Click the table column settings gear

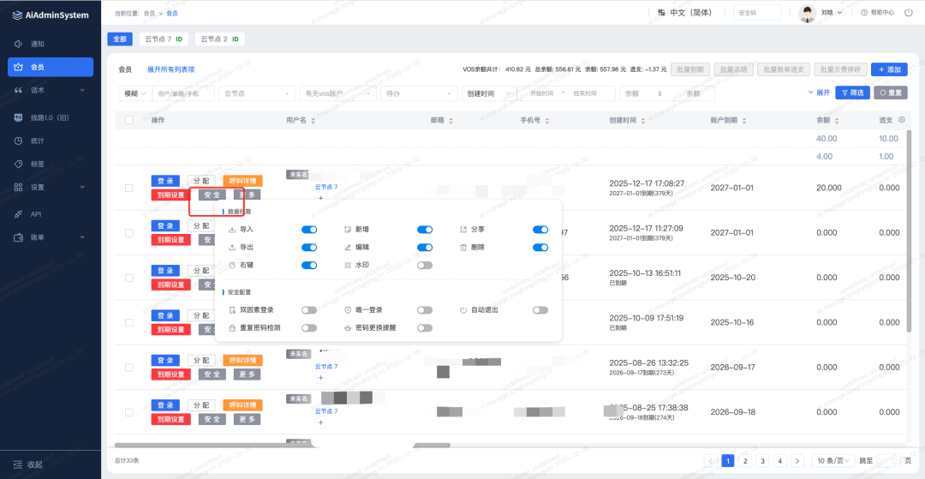click(x=912, y=120)
